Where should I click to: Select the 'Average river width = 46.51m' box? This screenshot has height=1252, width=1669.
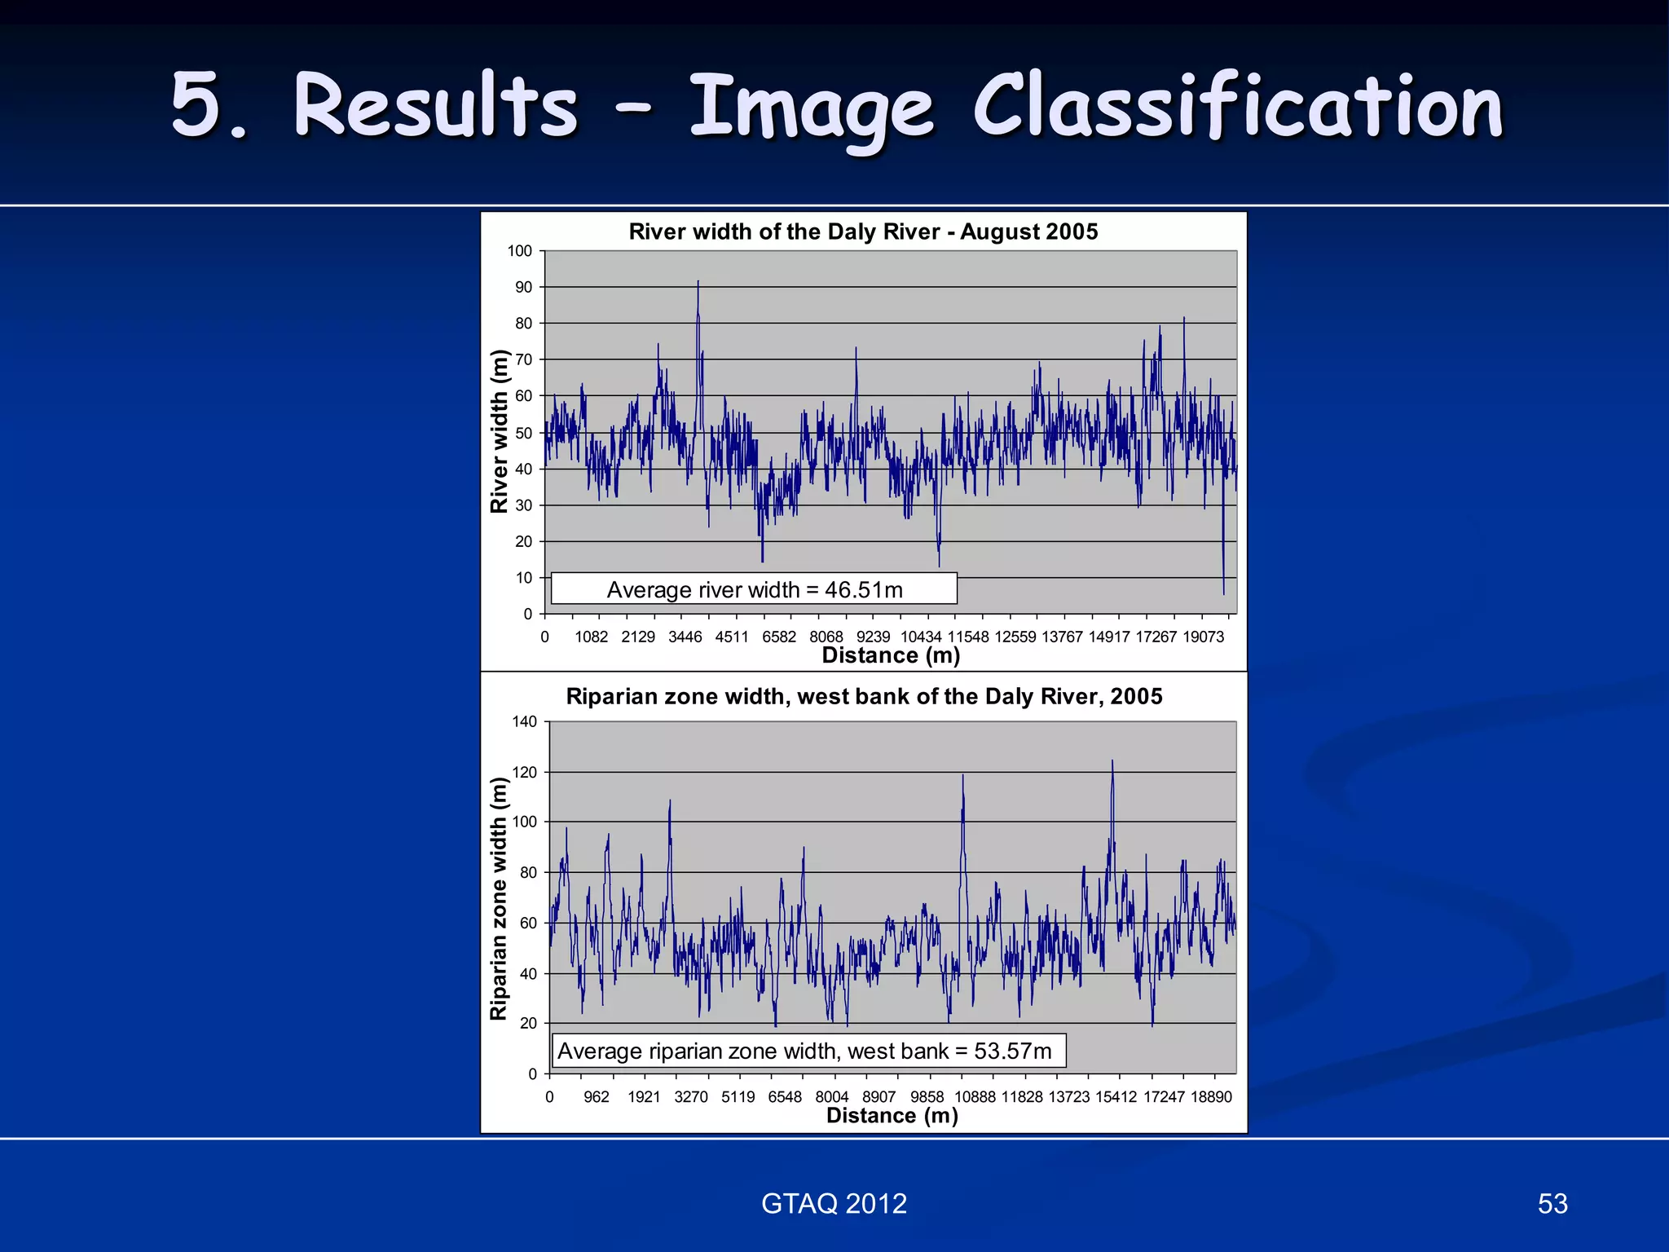click(x=754, y=589)
